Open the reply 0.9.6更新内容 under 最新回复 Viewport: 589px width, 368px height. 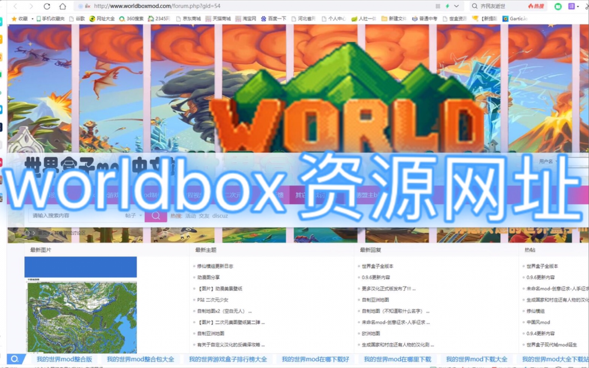tap(376, 277)
